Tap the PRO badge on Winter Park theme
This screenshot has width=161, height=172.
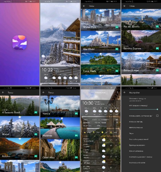(x=117, y=27)
